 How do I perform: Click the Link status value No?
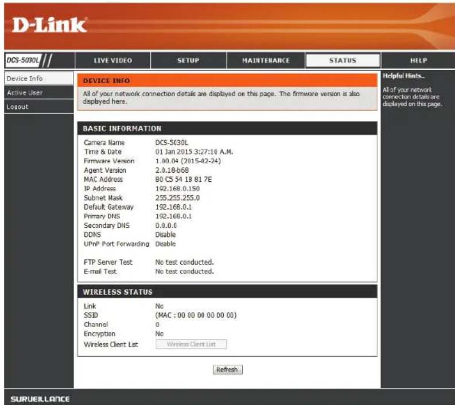click(x=160, y=306)
